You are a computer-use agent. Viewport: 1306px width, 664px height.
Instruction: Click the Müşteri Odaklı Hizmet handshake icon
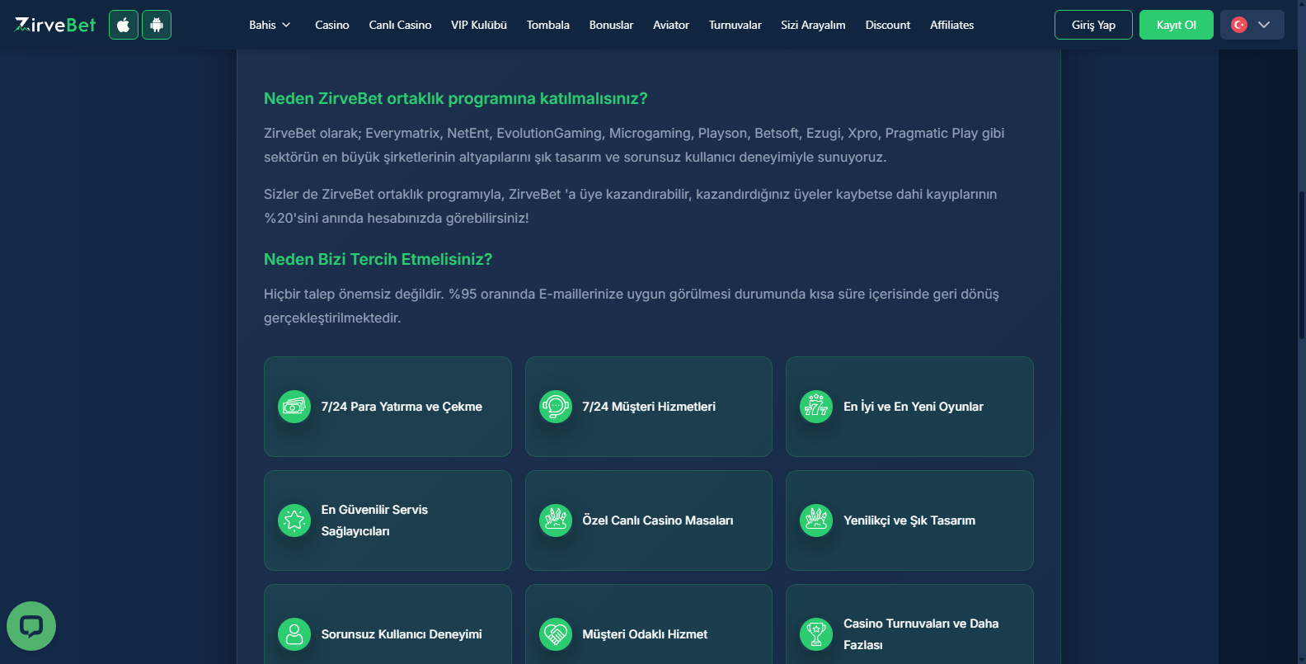556,634
